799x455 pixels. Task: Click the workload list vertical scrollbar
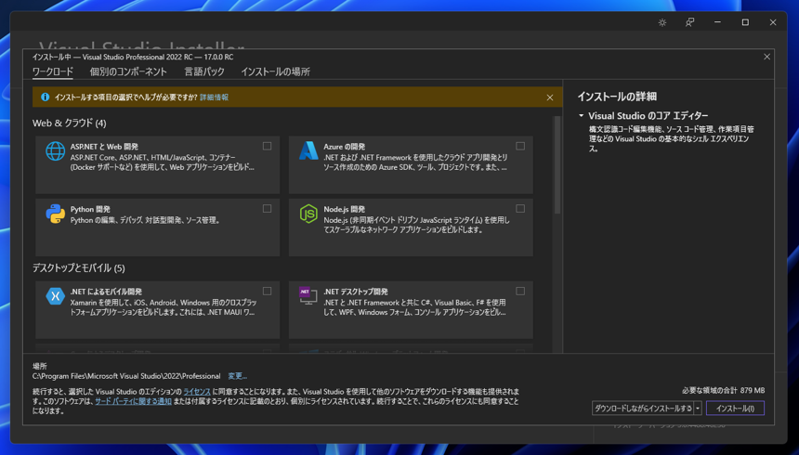coord(557,164)
